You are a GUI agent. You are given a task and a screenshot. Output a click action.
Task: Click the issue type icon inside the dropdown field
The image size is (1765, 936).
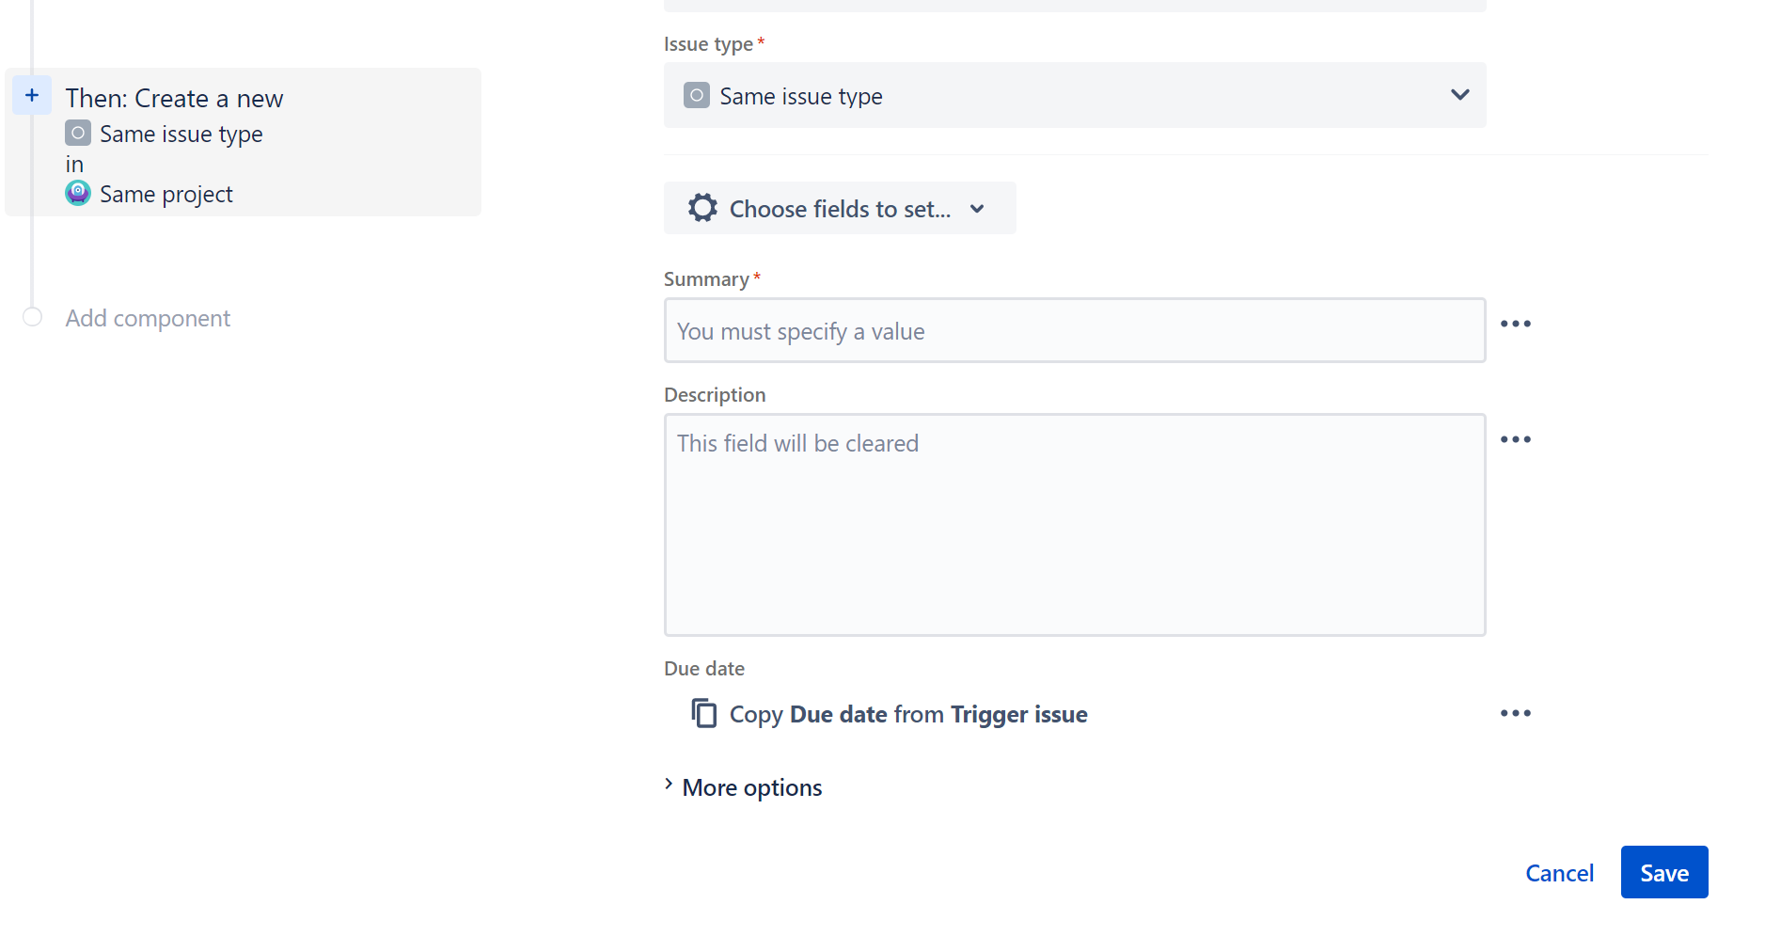(696, 95)
